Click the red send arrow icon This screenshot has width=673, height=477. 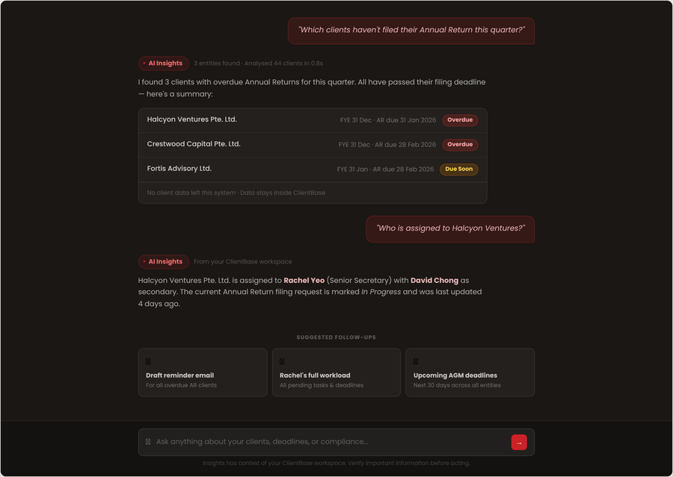519,441
